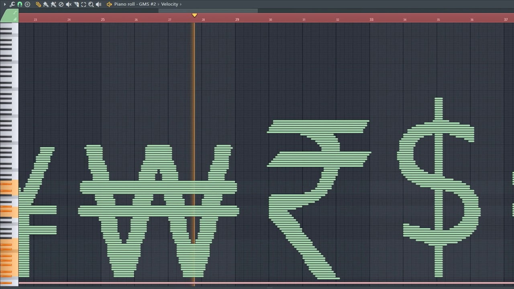Select the Zoom magnifier tool
This screenshot has height=289, width=514.
[x=91, y=4]
